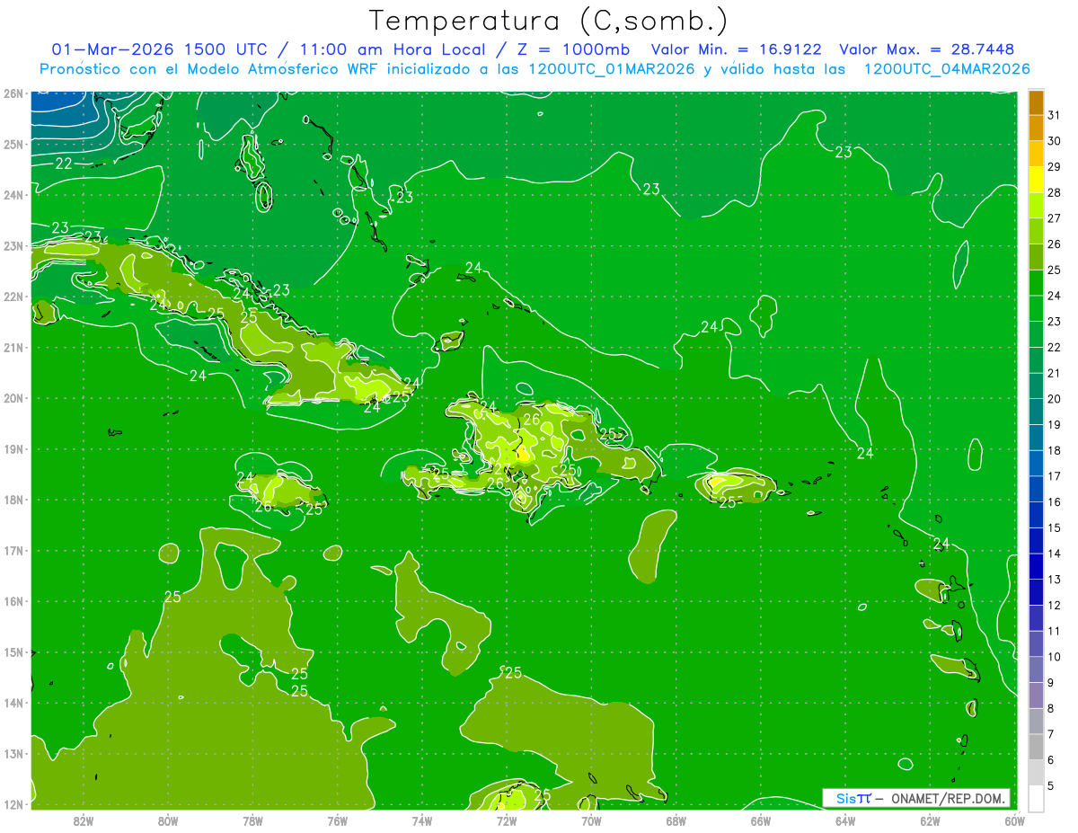
Task: Click the color scale label 5
Action: point(1051,786)
